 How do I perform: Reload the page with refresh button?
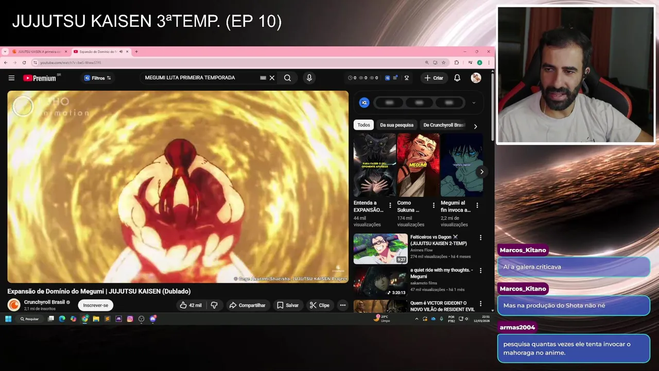click(x=24, y=62)
